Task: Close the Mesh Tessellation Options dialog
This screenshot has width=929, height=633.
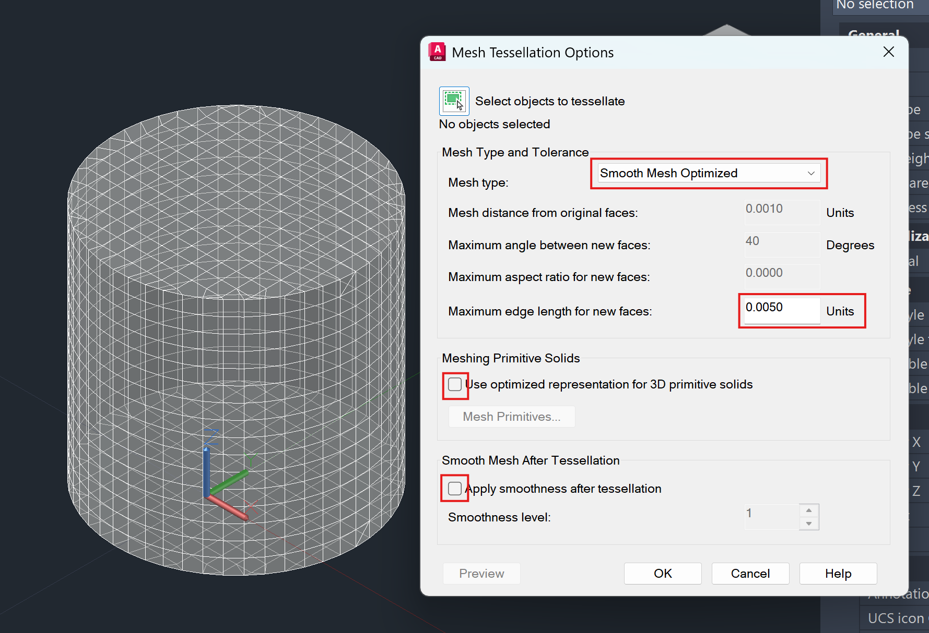Action: 889,52
